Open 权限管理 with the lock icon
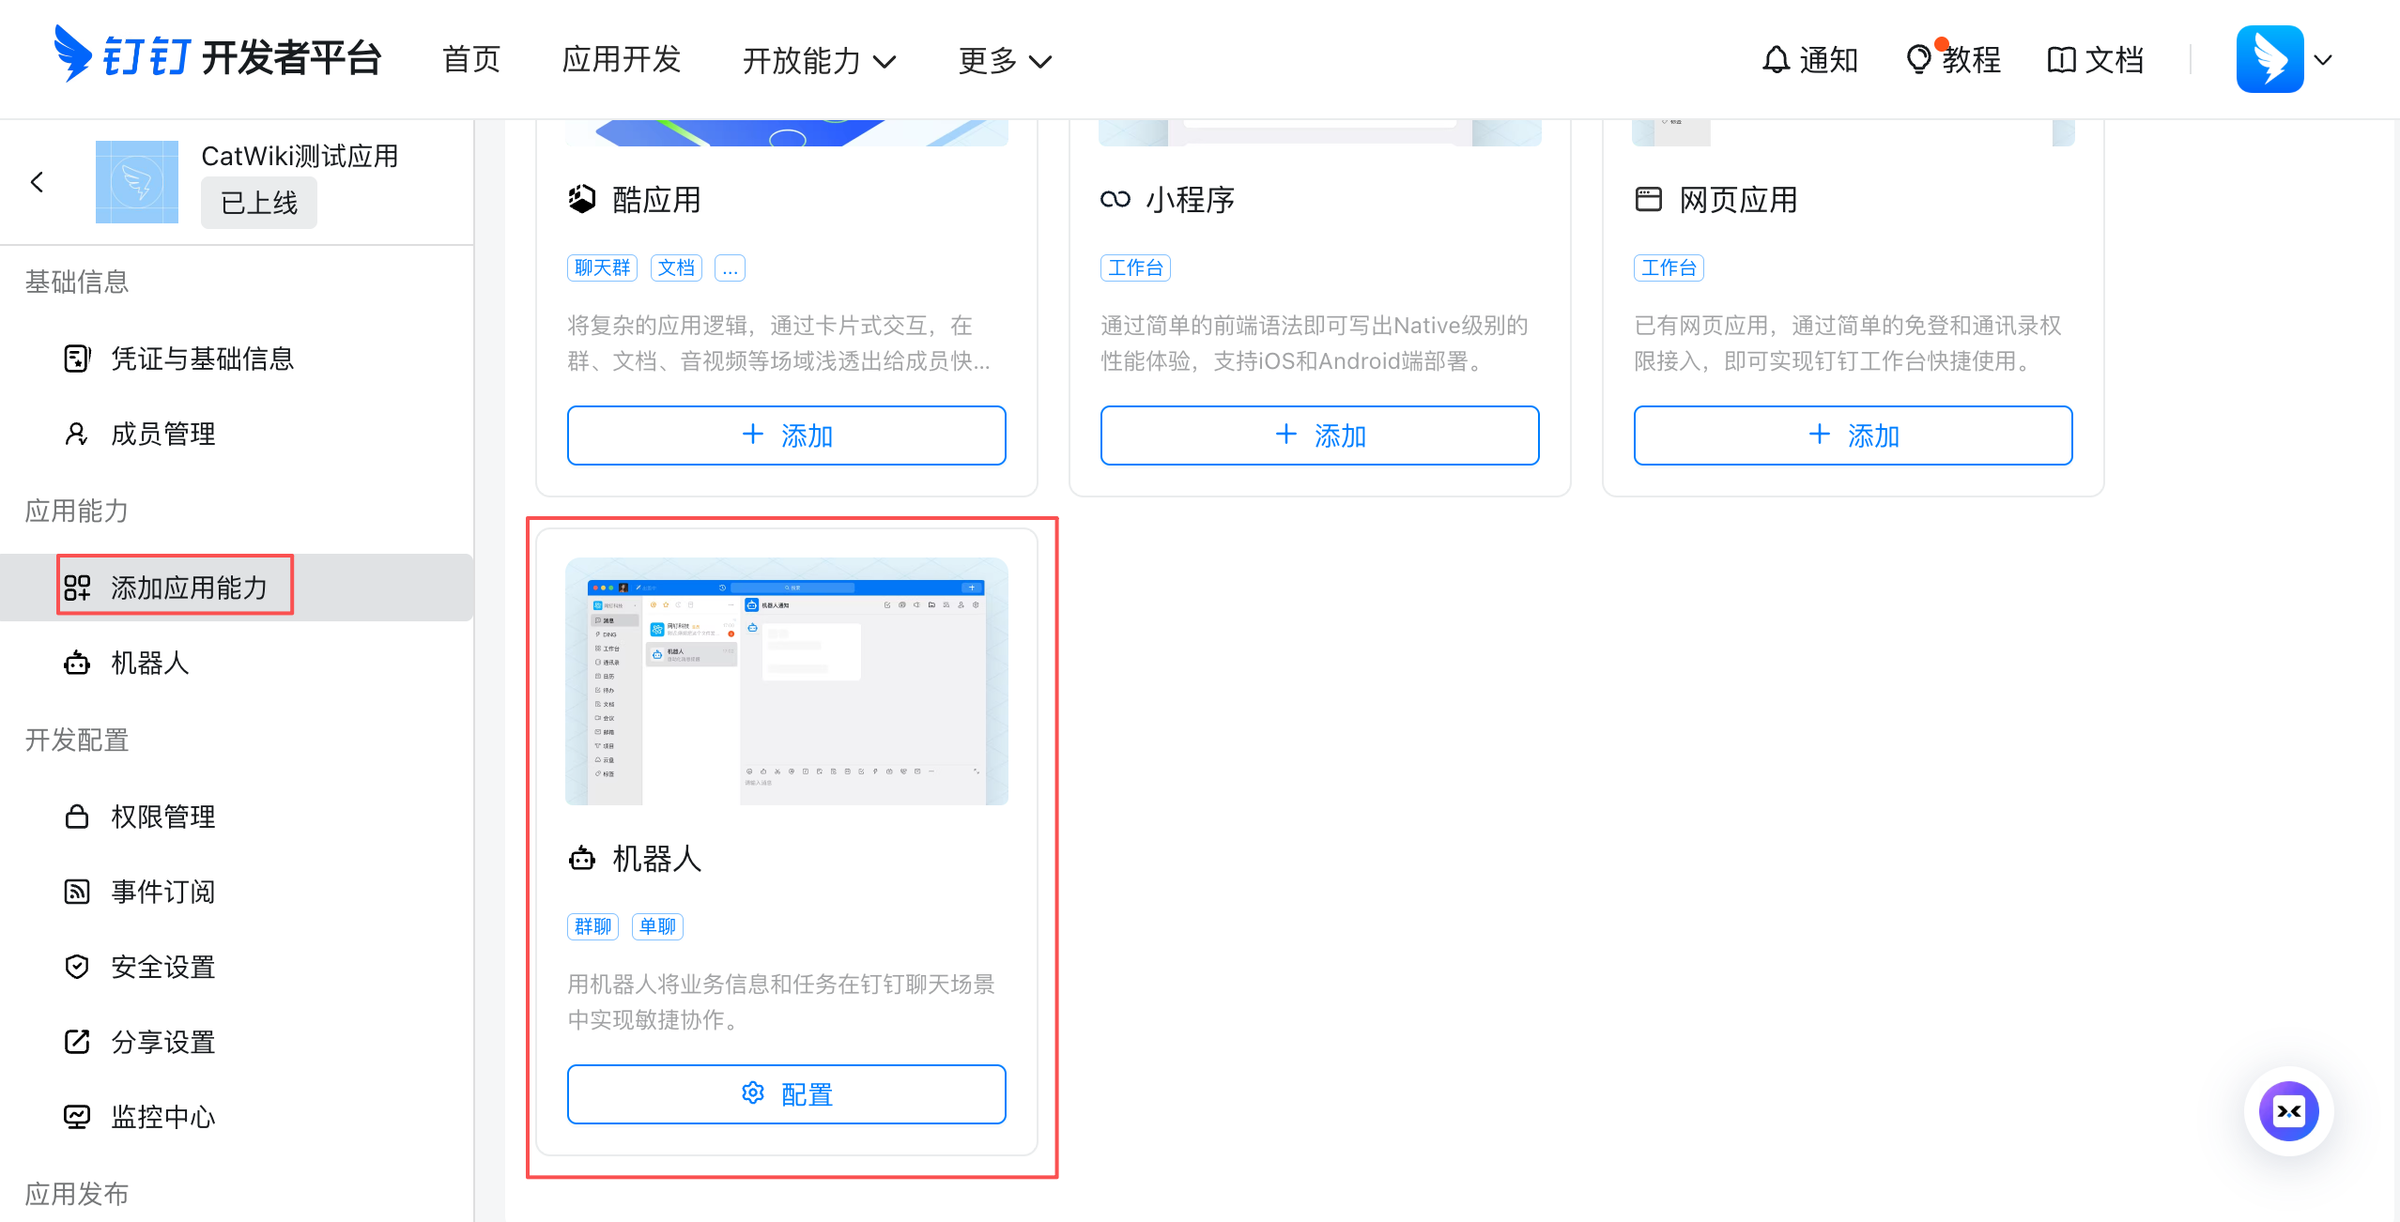Image resolution: width=2400 pixels, height=1222 pixels. (x=162, y=817)
